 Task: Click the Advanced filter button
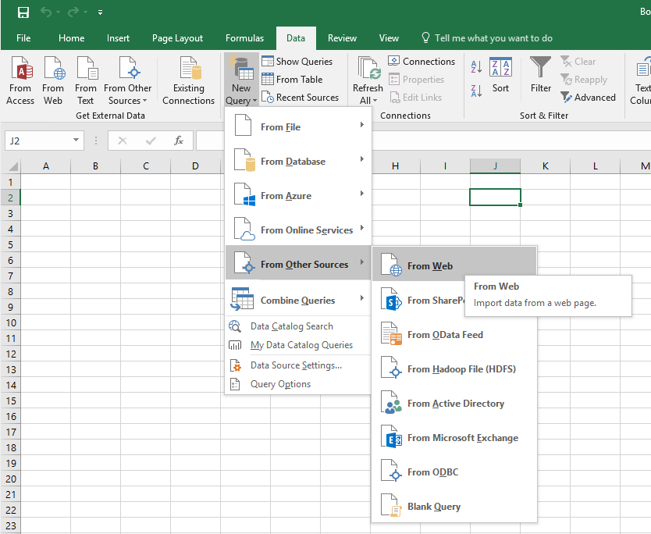pyautogui.click(x=588, y=98)
